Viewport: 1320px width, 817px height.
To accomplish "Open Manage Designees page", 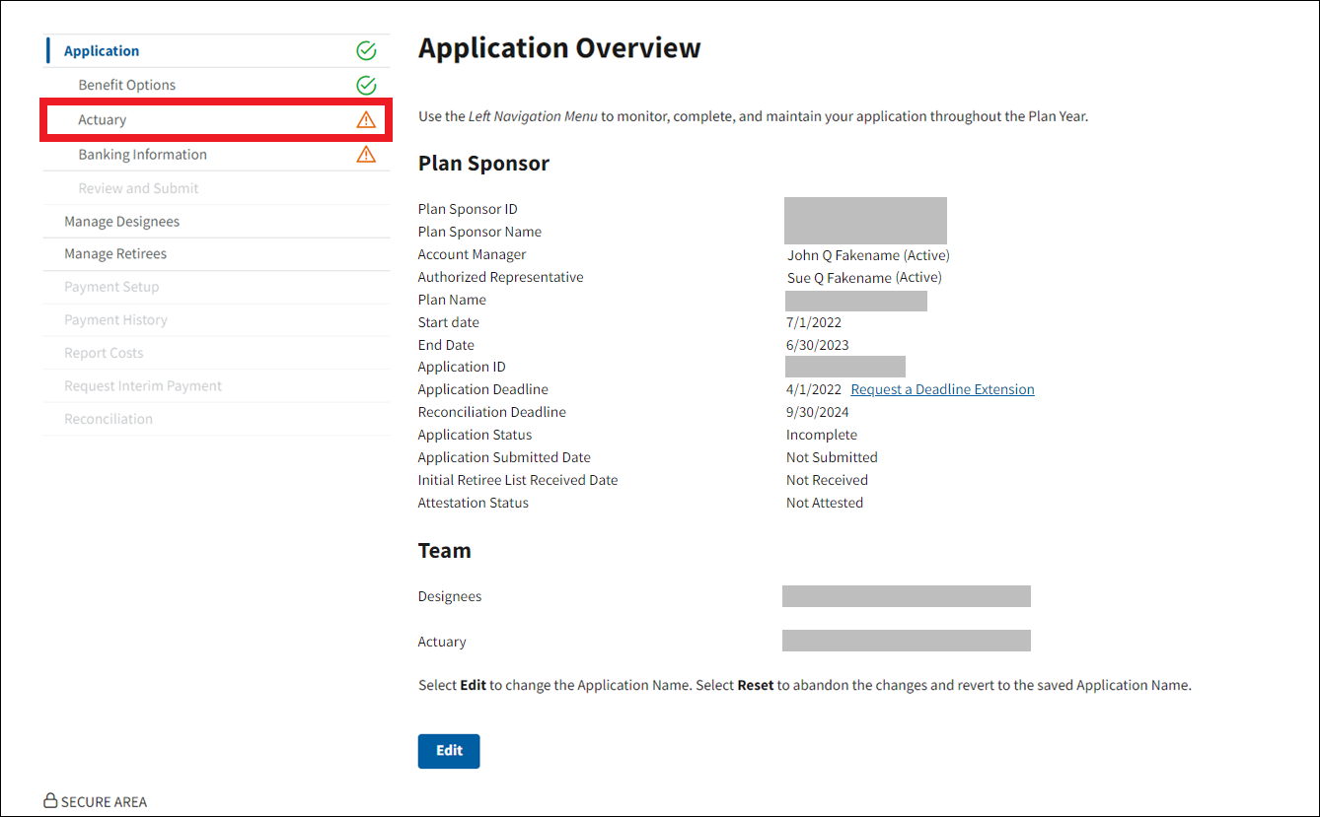I will 122,222.
